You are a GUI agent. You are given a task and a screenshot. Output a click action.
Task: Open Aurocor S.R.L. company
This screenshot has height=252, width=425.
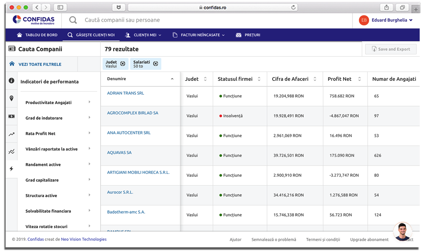[x=120, y=192]
